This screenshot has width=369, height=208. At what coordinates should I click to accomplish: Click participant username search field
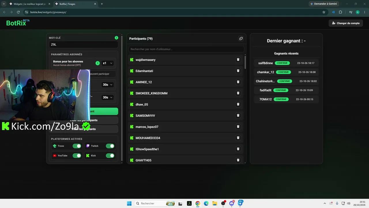click(186, 49)
